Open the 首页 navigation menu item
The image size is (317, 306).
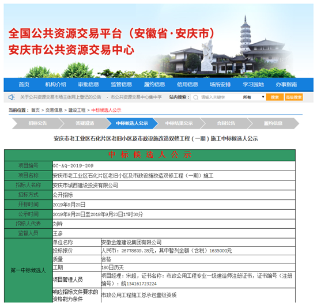click(24, 85)
